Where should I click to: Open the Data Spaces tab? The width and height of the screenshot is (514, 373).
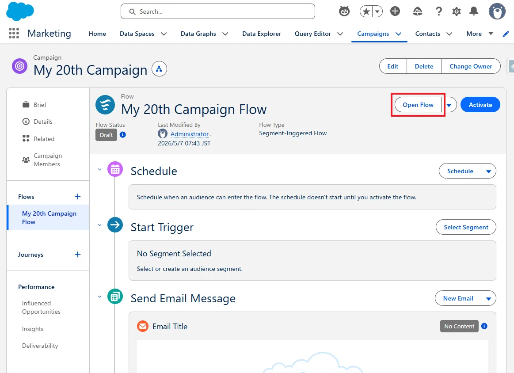137,34
